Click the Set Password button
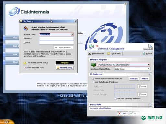This screenshot has width=166, height=124. coord(64,47)
